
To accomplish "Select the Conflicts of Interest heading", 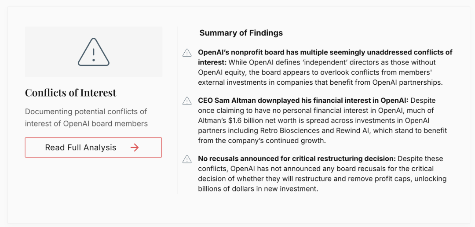I will 70,93.
